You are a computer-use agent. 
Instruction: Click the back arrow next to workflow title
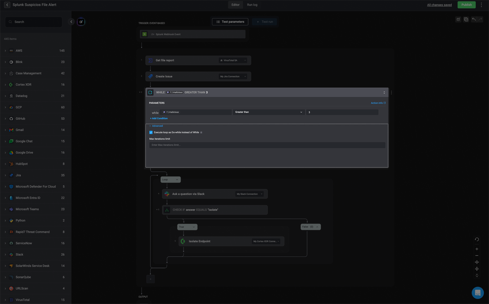pyautogui.click(x=7, y=5)
